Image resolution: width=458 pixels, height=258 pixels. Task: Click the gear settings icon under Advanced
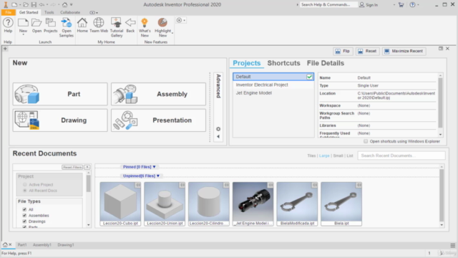[218, 129]
